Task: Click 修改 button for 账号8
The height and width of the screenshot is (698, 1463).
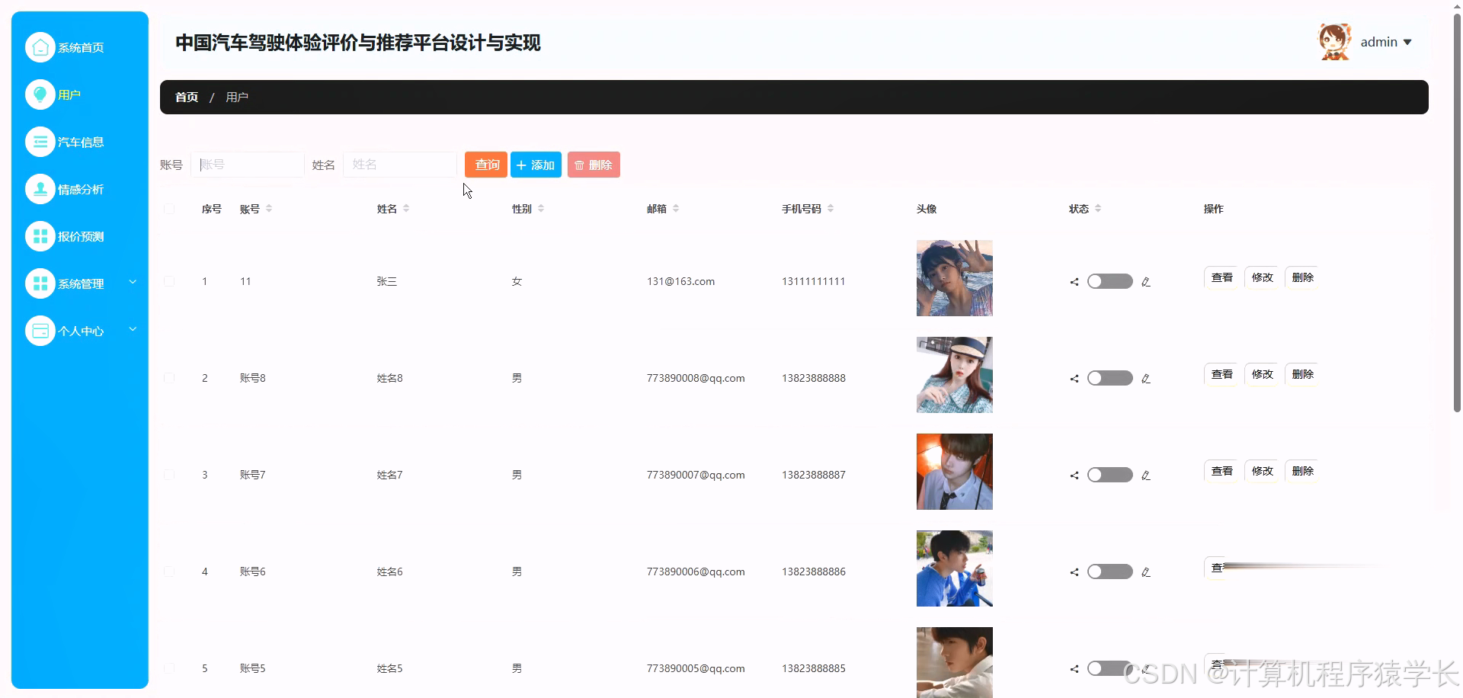Action: coord(1262,374)
